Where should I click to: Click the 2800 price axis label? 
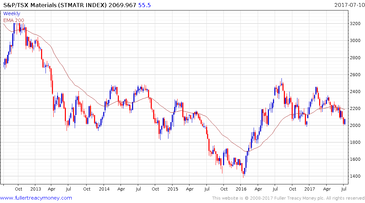355,58
